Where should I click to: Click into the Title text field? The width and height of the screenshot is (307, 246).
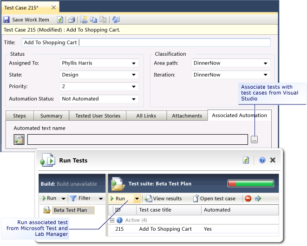146,42
